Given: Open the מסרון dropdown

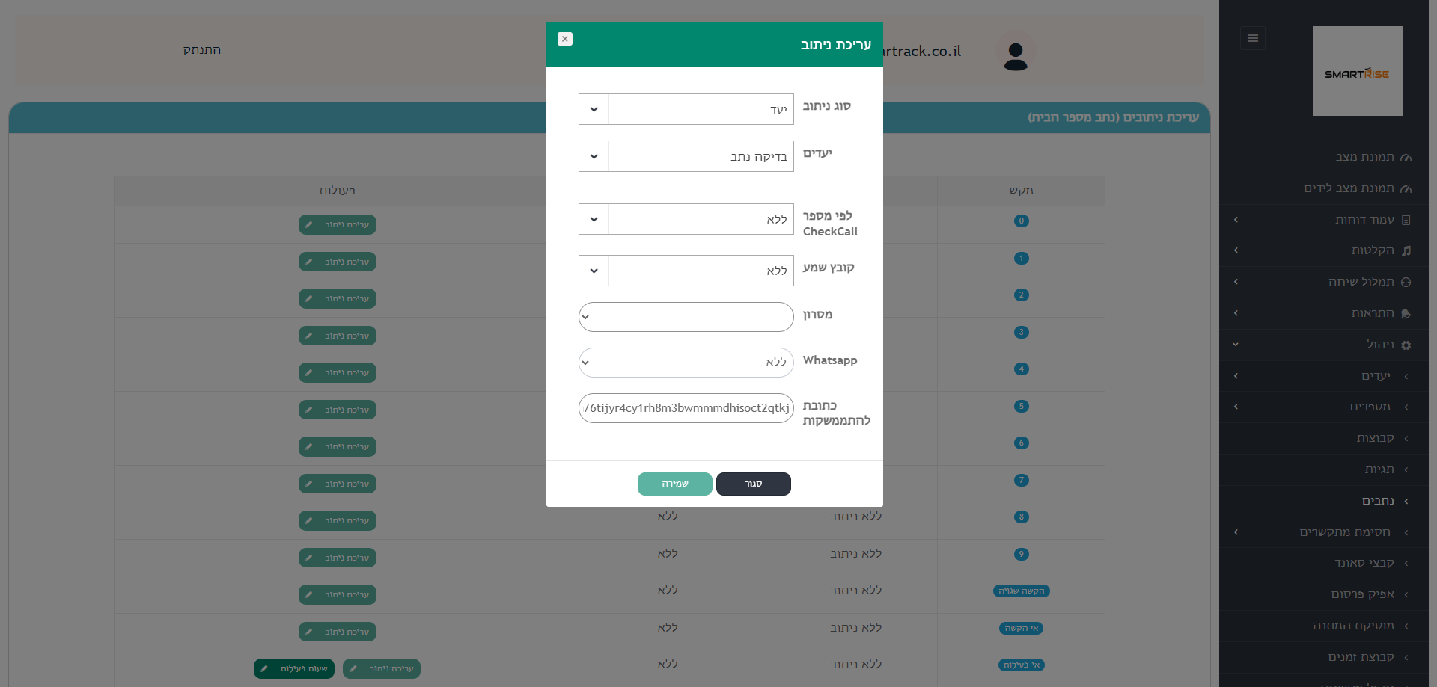Looking at the screenshot, I should (686, 317).
